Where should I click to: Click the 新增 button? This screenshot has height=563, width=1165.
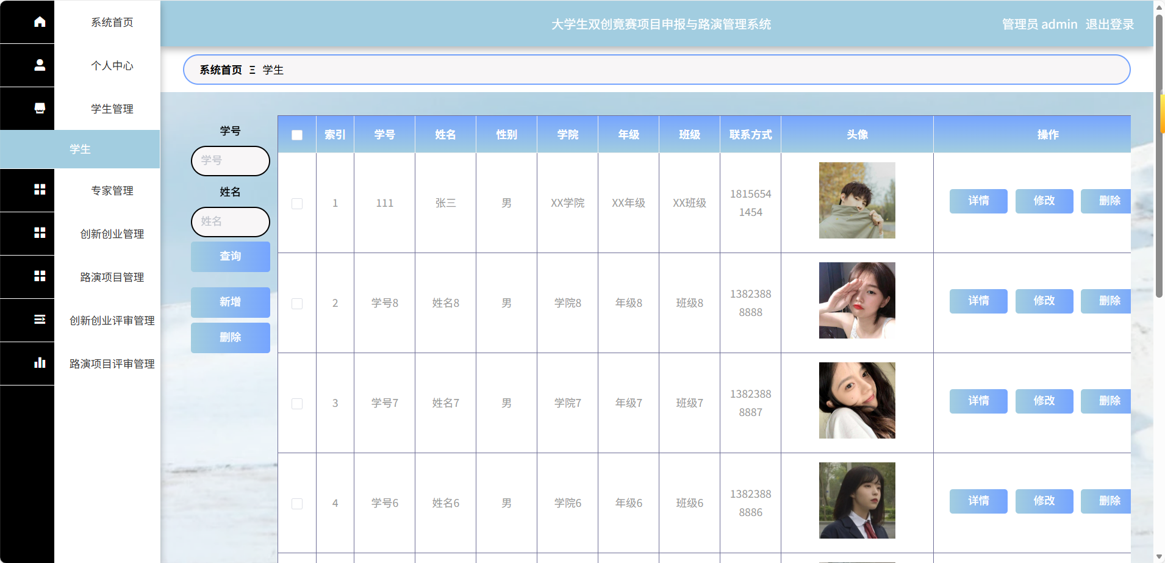(x=231, y=302)
